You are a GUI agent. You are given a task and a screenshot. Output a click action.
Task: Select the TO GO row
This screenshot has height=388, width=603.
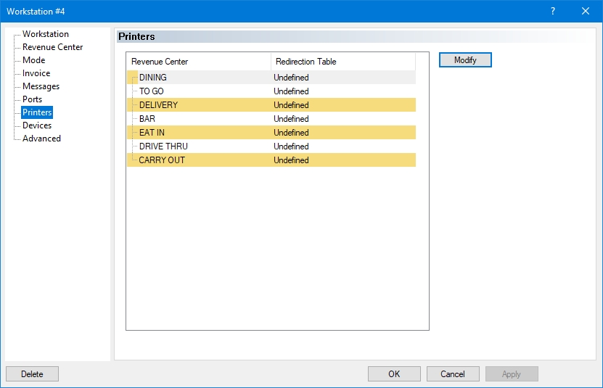click(151, 91)
